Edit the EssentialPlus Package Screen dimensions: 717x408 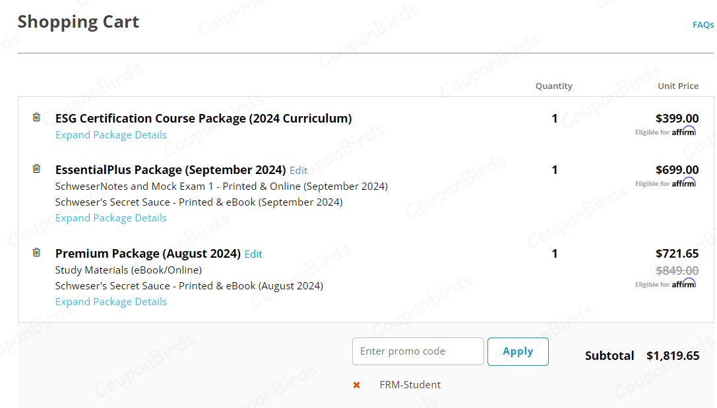(298, 170)
